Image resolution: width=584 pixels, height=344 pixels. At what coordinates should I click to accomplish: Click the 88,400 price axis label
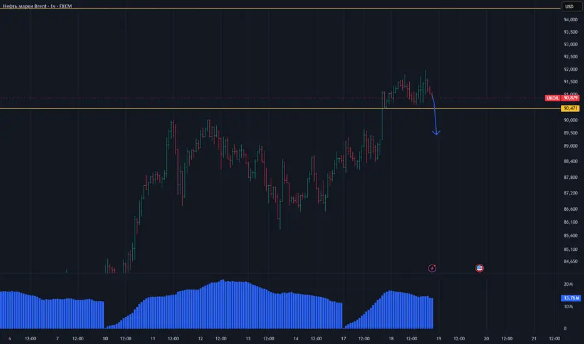(x=571, y=161)
